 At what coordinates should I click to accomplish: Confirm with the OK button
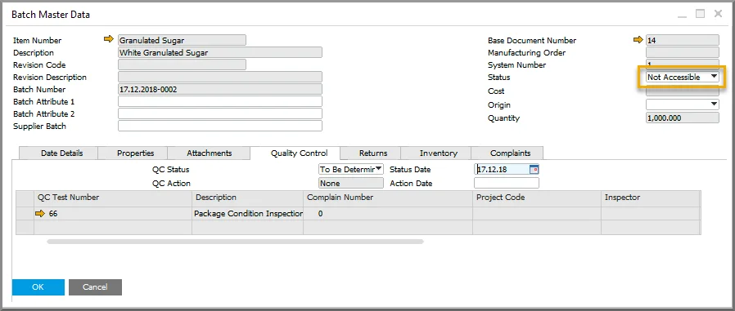point(38,287)
